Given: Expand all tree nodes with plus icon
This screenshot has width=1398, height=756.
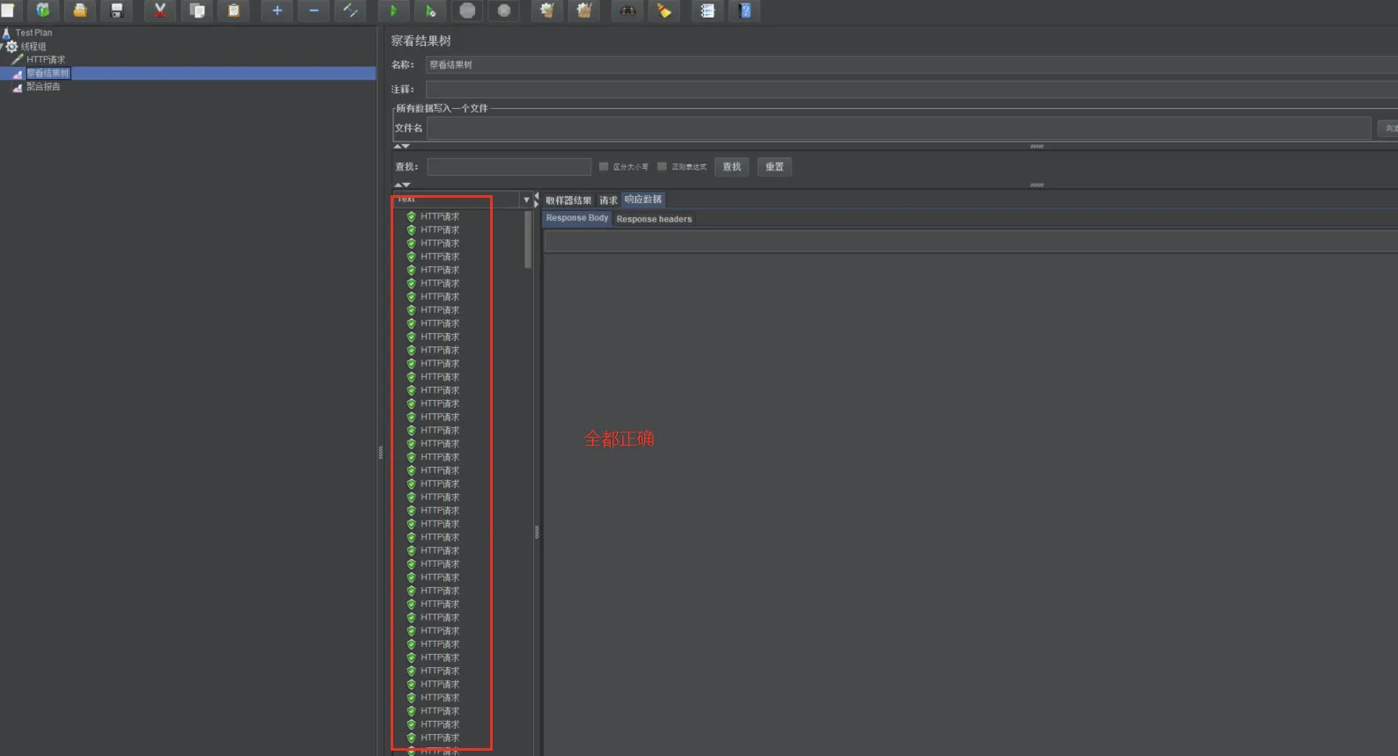Looking at the screenshot, I should 277,11.
